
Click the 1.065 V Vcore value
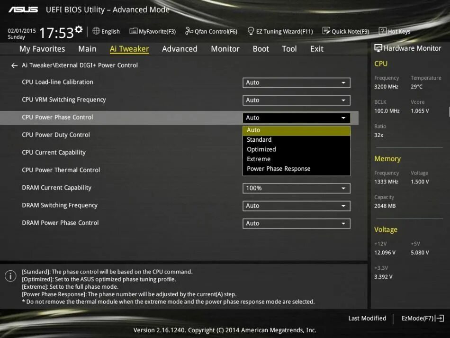point(420,111)
